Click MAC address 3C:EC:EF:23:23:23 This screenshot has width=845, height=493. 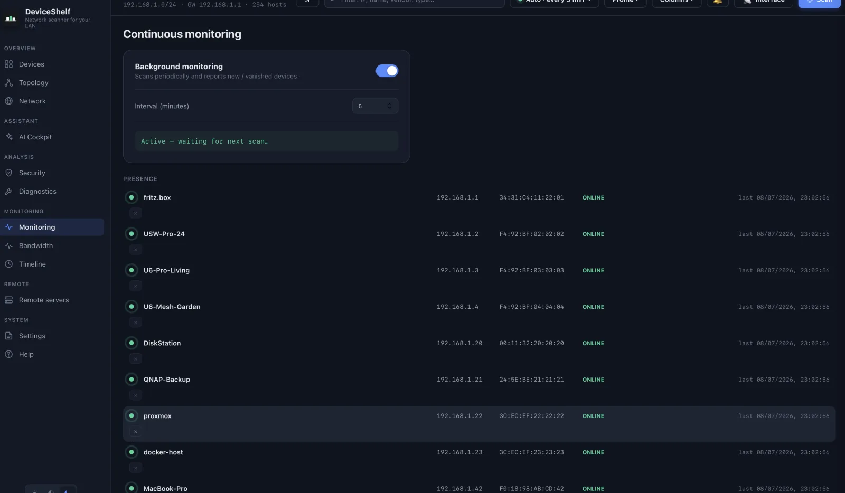point(532,452)
